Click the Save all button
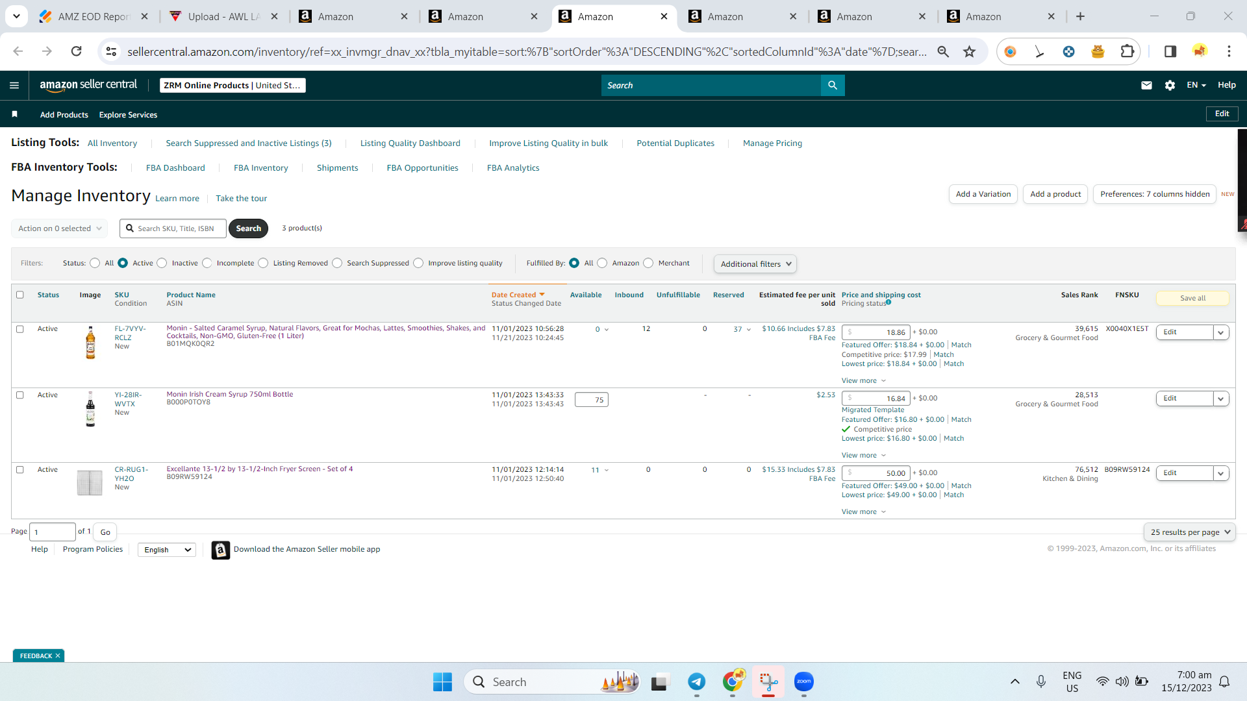Screen dimensions: 1247x701 1192,298
